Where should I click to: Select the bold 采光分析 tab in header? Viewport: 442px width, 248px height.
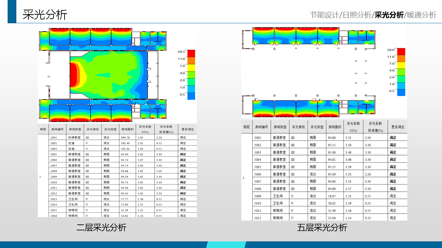(389, 15)
